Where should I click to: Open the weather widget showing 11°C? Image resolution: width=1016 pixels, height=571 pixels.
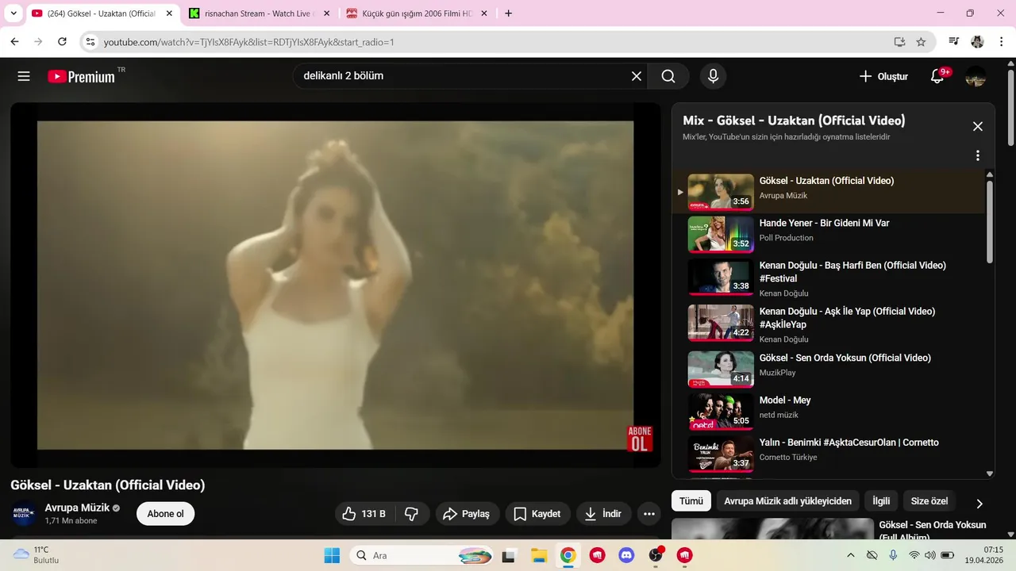pyautogui.click(x=36, y=554)
